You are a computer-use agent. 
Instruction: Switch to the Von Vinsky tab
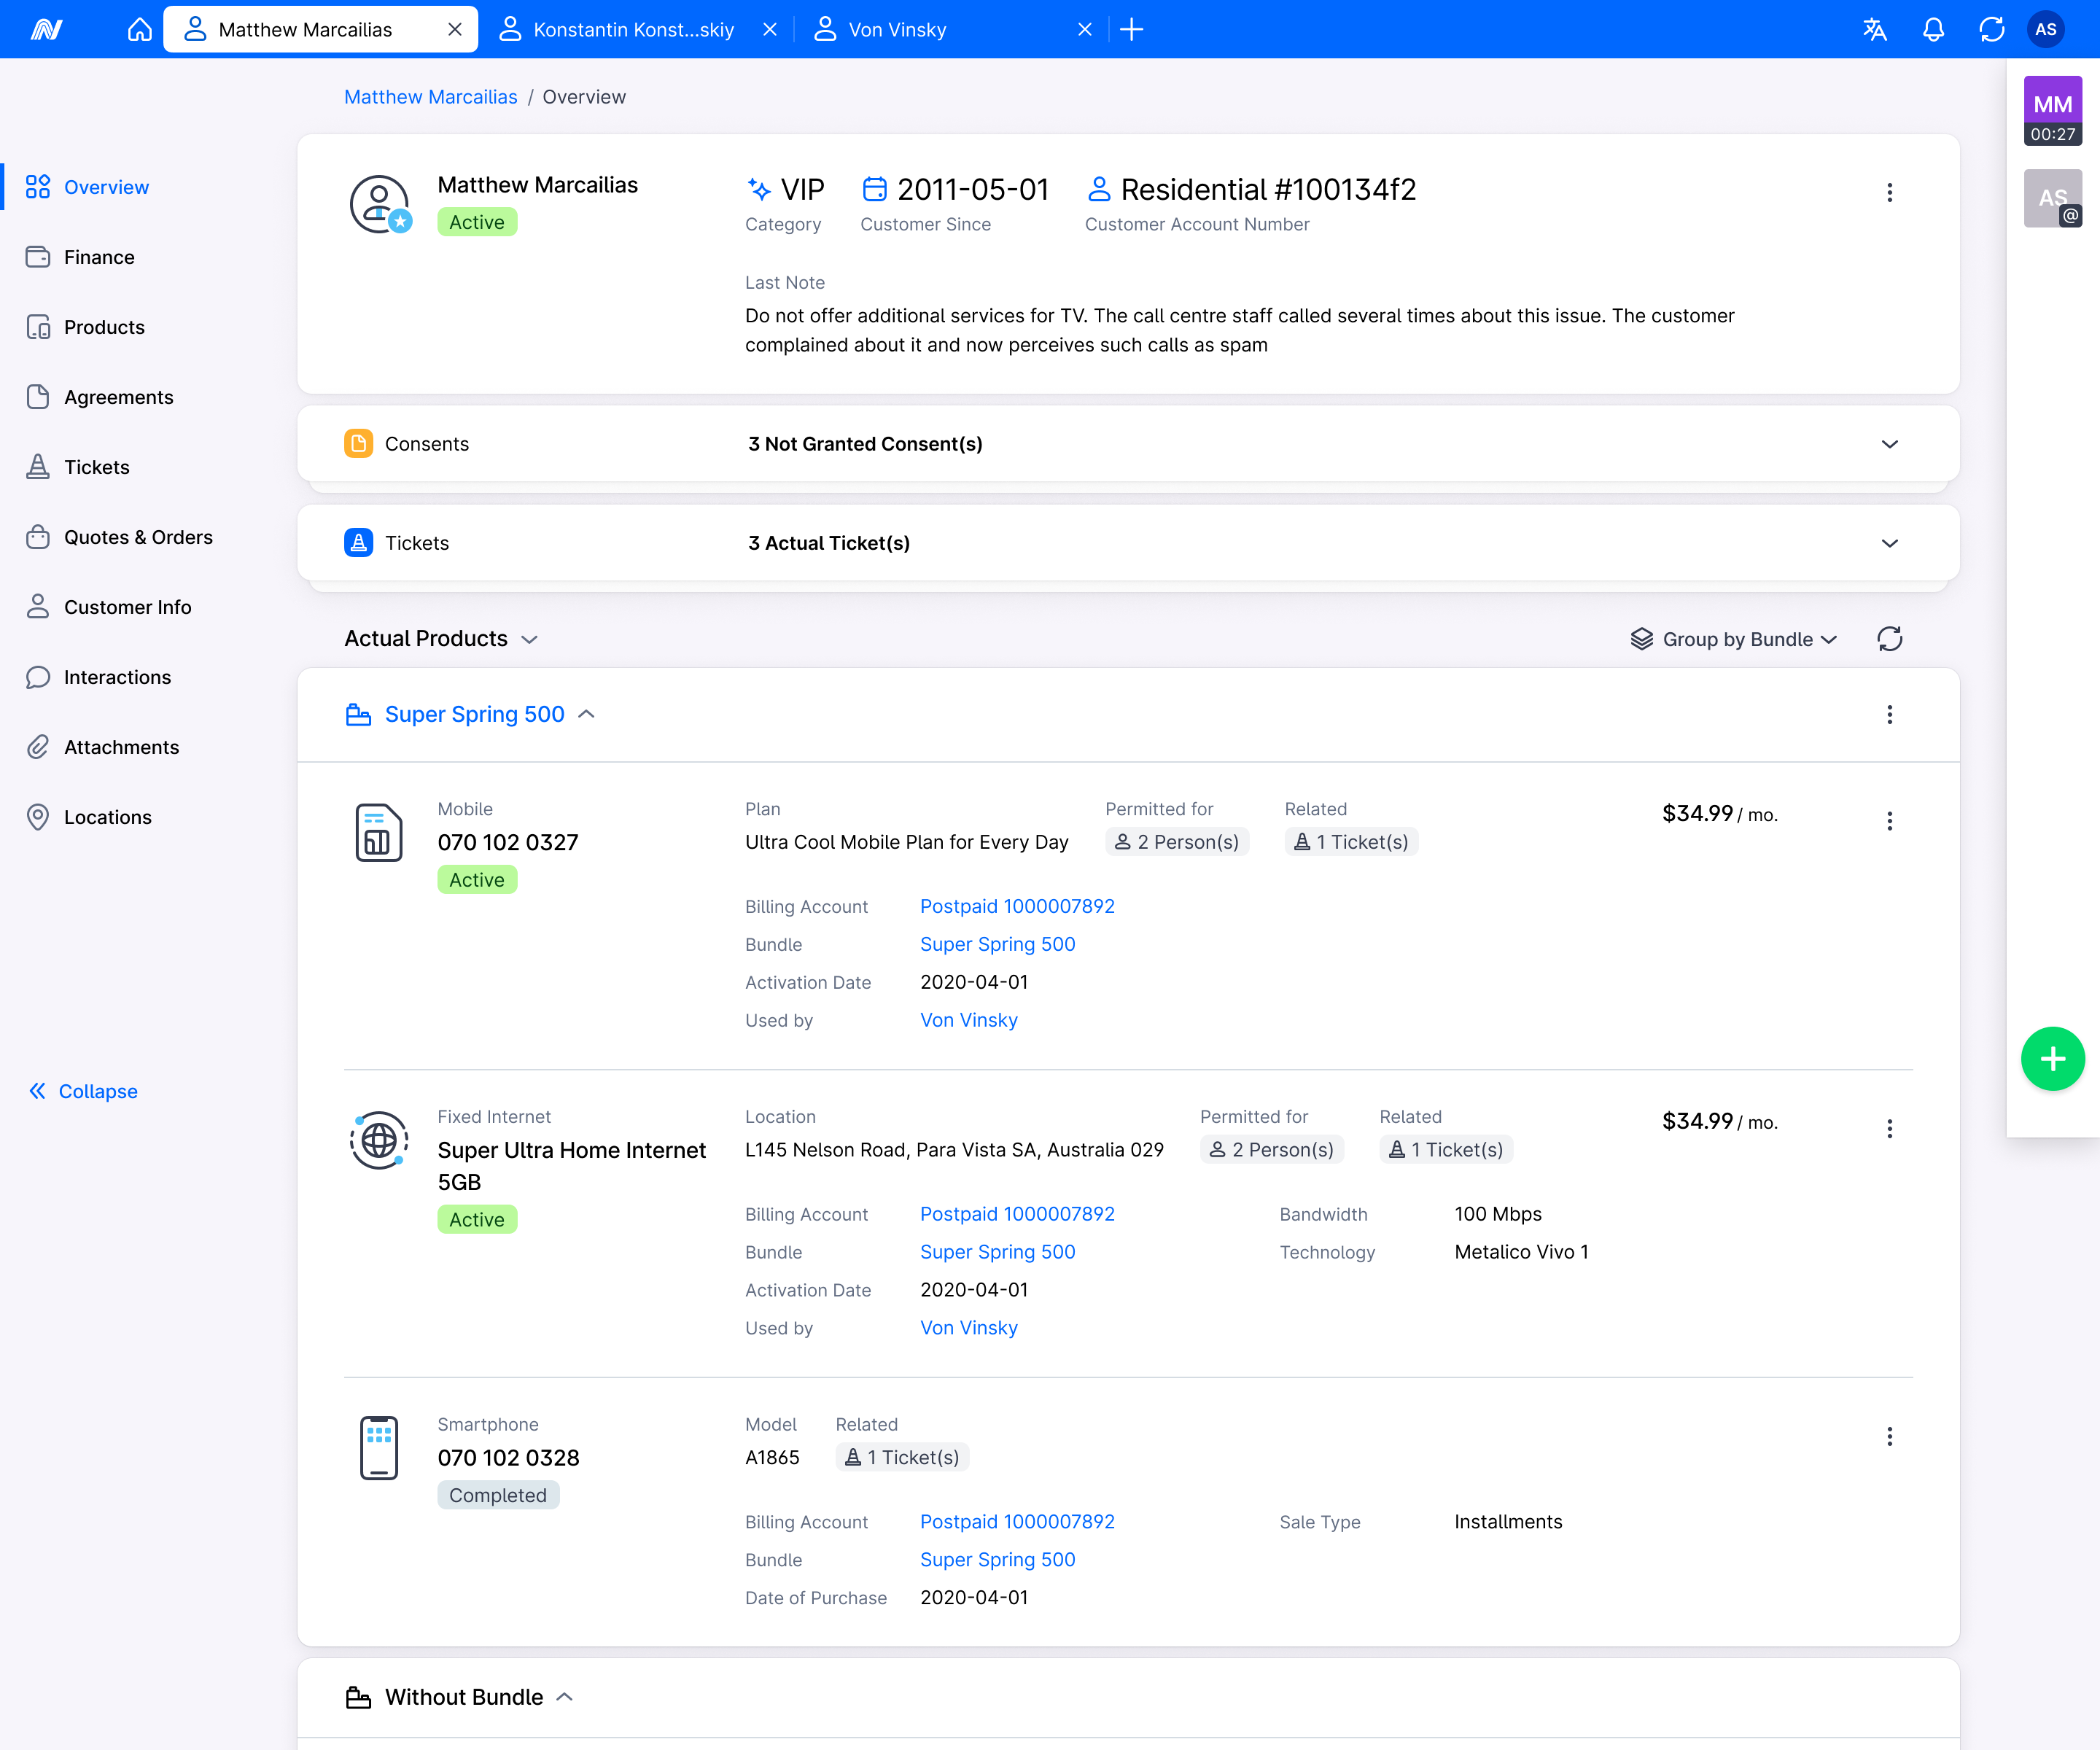pos(896,29)
